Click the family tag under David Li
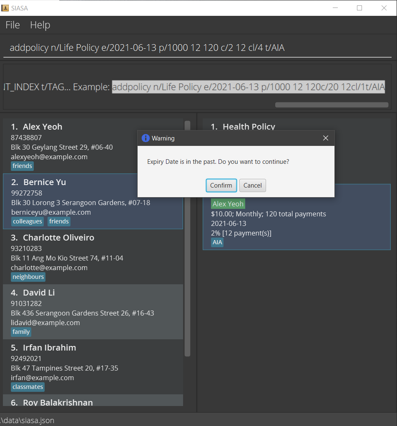This screenshot has height=426, width=397. coord(21,332)
